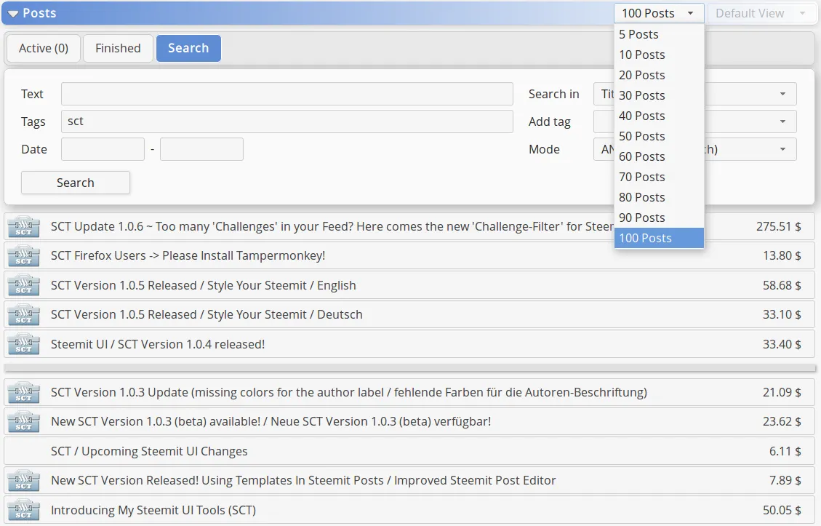821x526 pixels.
Task: Open post SCT Version 1.0.3 Update missing colors
Action: (349, 392)
